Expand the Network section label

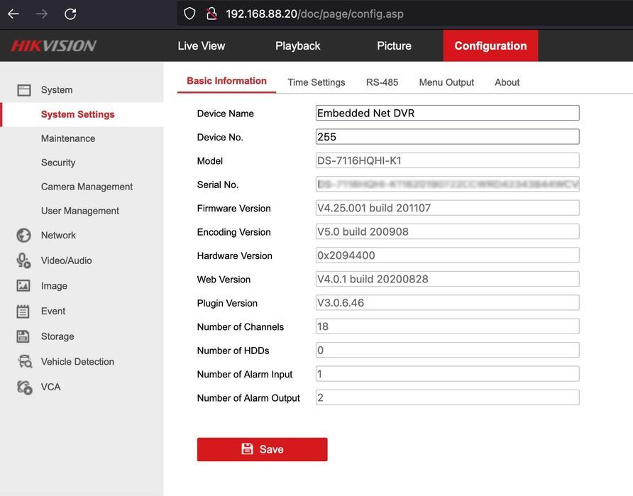58,236
